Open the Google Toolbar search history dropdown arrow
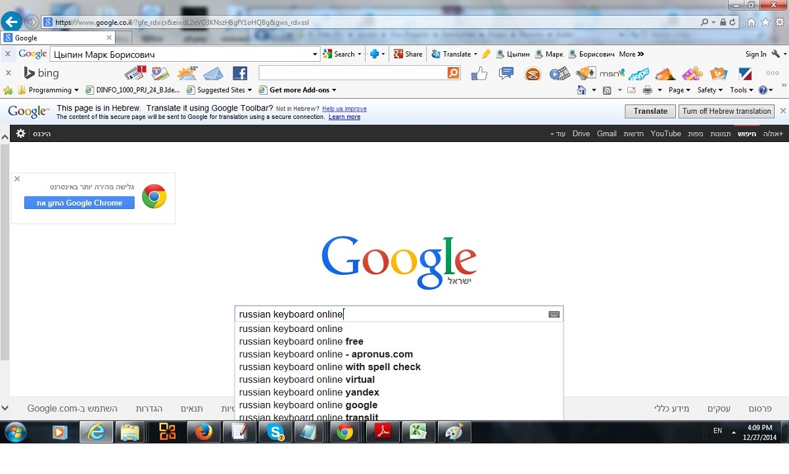Viewport: 789px width, 474px height. click(x=316, y=55)
